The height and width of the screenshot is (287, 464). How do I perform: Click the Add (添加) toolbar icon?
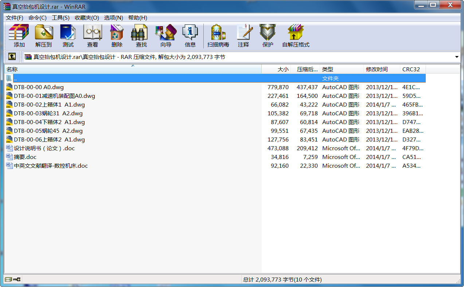pyautogui.click(x=19, y=35)
